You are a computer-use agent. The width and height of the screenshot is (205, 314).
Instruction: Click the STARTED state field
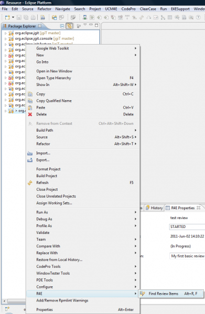187,227
